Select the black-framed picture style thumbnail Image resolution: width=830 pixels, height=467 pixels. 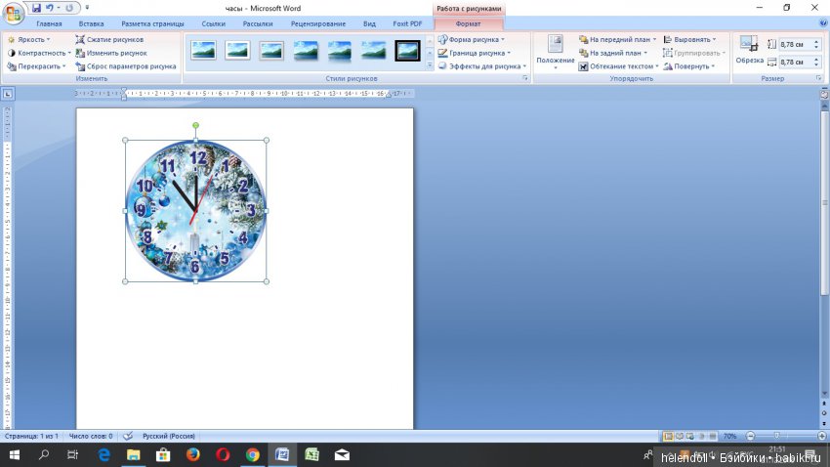[407, 50]
